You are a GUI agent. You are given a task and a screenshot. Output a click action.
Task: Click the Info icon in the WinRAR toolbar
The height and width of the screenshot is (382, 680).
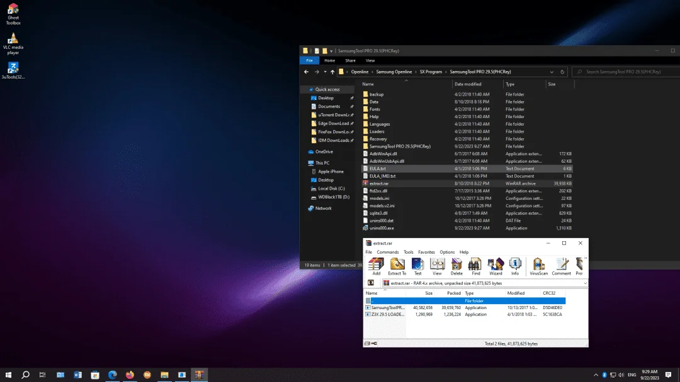coord(515,266)
